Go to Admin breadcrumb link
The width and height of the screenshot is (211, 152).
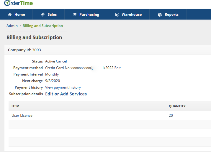click(x=12, y=26)
